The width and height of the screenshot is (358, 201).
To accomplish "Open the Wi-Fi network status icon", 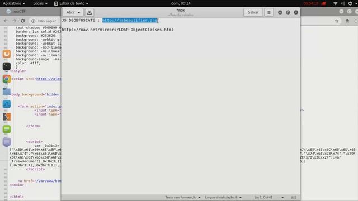I will (x=335, y=3).
